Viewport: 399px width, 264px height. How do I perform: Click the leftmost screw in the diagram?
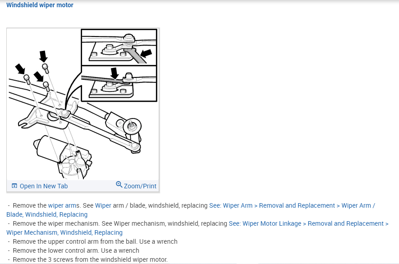pos(27,79)
